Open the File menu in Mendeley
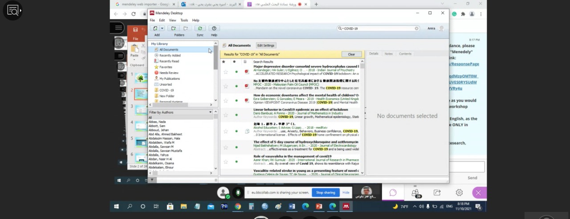 [x=152, y=20]
